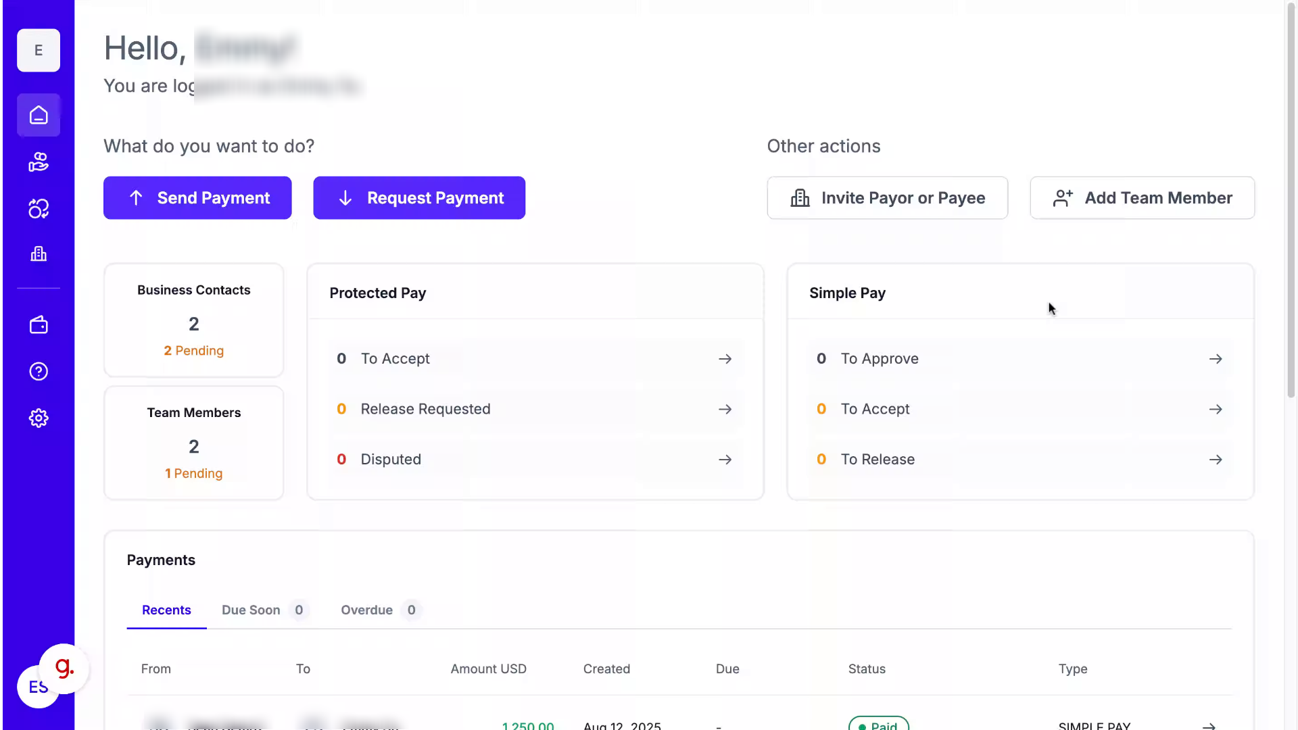Click the Send Payment button
This screenshot has width=1298, height=730.
click(197, 198)
